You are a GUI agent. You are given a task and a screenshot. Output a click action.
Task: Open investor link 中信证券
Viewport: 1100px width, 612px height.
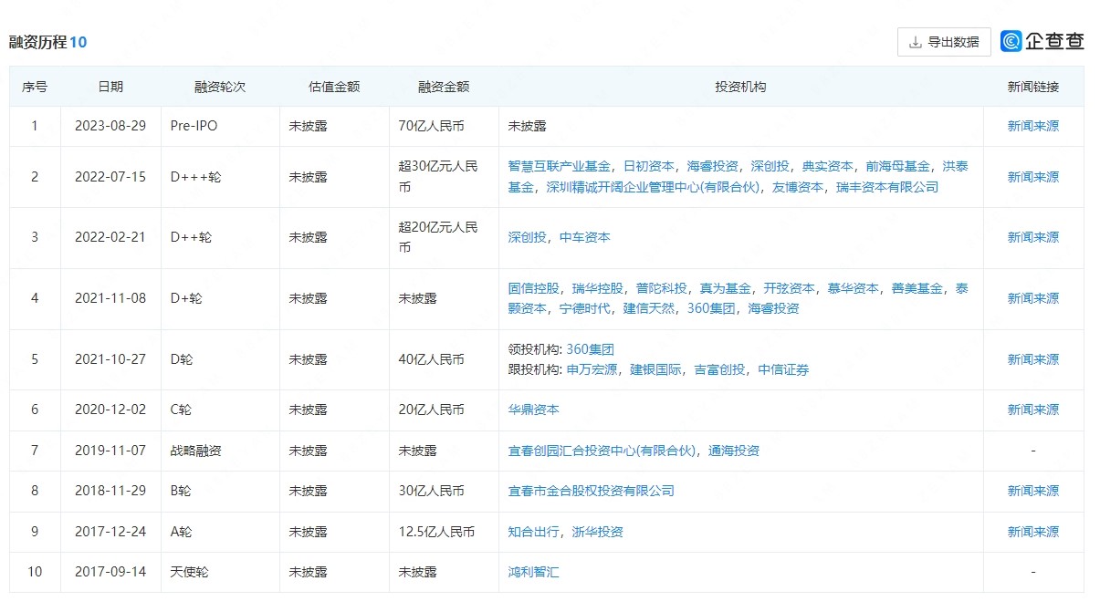pyautogui.click(x=783, y=369)
